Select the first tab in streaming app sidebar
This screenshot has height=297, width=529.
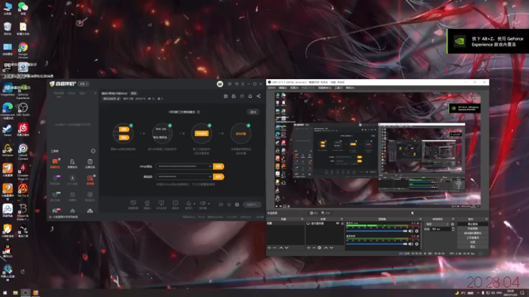[x=59, y=93]
